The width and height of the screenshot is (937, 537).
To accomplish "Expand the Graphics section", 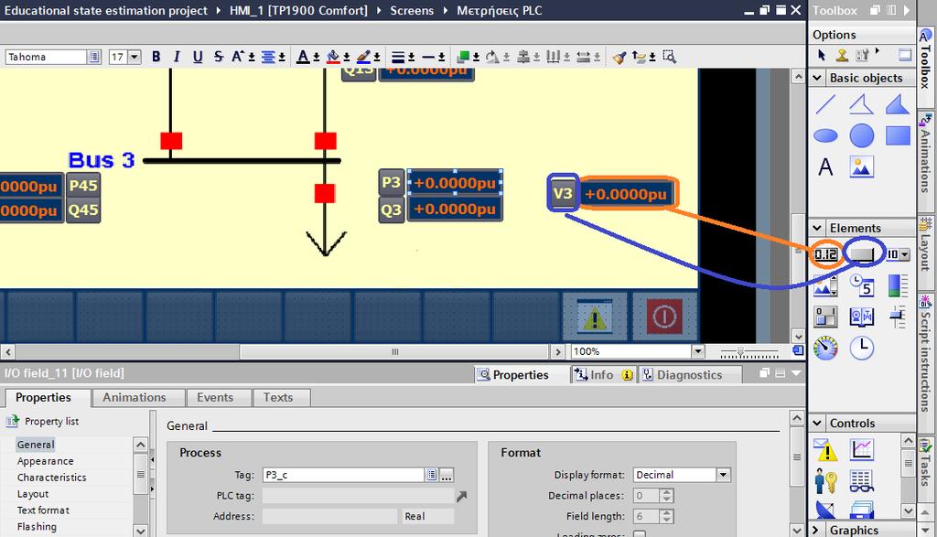I will tap(816, 530).
